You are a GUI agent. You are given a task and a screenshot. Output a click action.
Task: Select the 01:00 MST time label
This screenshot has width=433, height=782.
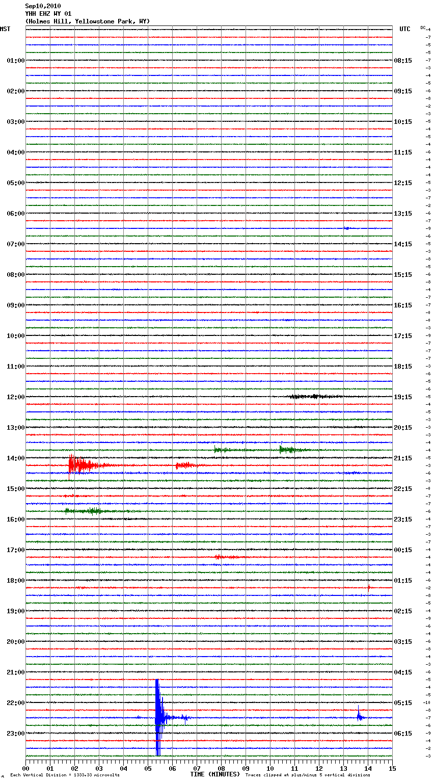coord(15,61)
